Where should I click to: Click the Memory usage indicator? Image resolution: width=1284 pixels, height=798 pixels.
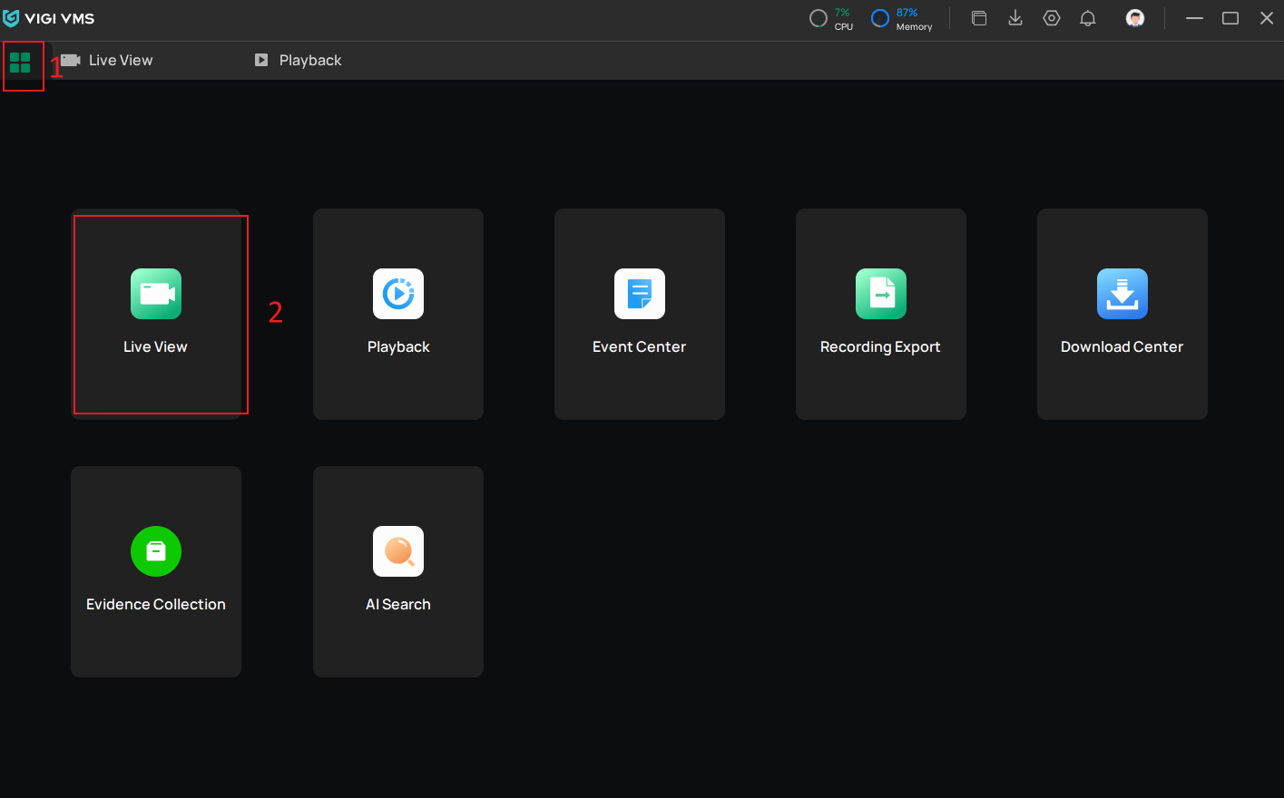(x=902, y=19)
